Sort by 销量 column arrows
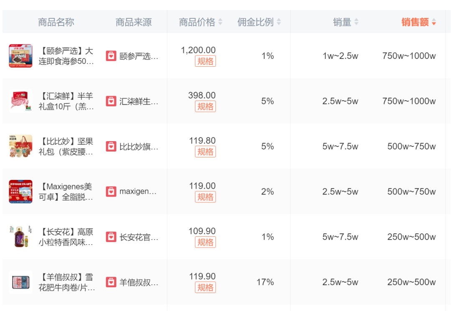The width and height of the screenshot is (451, 311). 356,22
